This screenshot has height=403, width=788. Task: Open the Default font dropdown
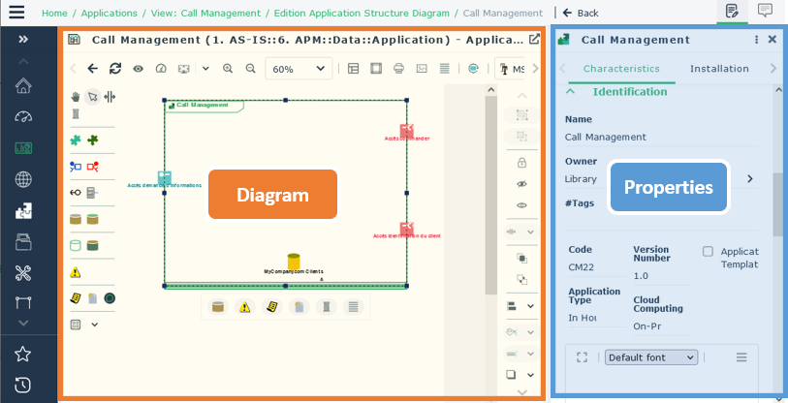pos(650,357)
